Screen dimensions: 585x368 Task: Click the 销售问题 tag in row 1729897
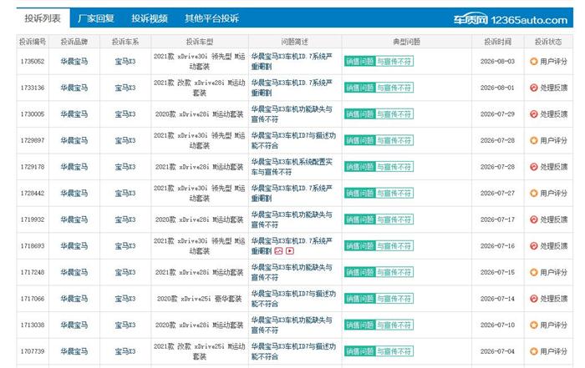(359, 140)
